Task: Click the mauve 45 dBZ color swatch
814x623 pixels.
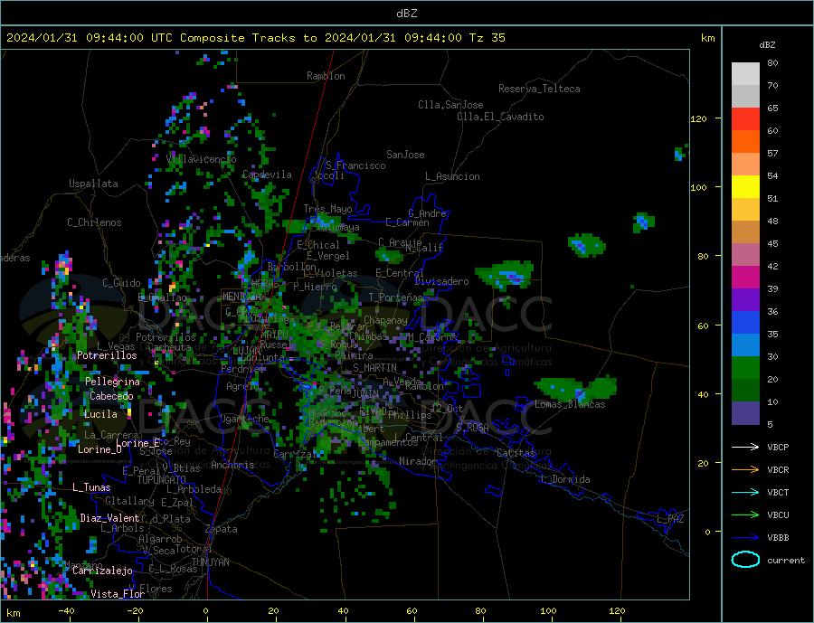Action: 745,254
